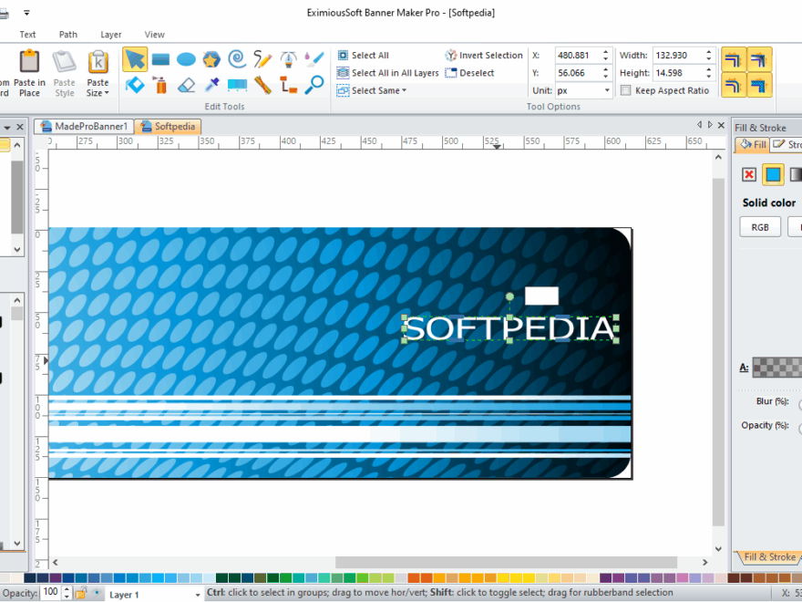Open the Layer 1 dropdown in status bar

pos(198,595)
